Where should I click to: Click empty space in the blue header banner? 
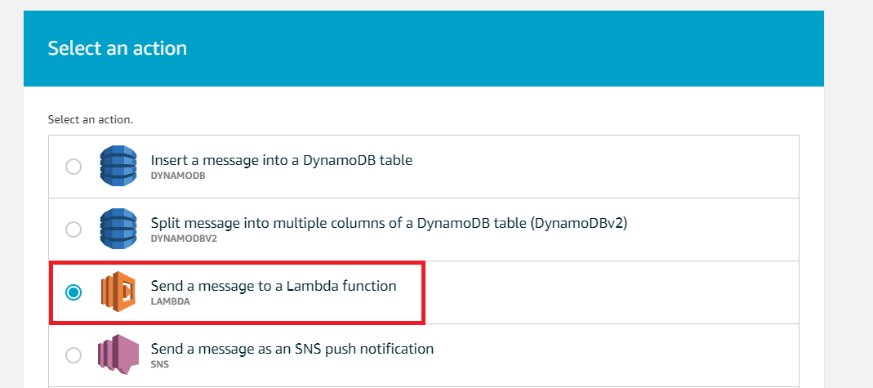pos(501,48)
